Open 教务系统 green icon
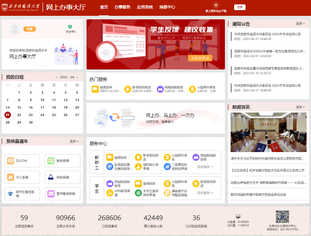The height and width of the screenshot is (236, 311). tap(51, 161)
